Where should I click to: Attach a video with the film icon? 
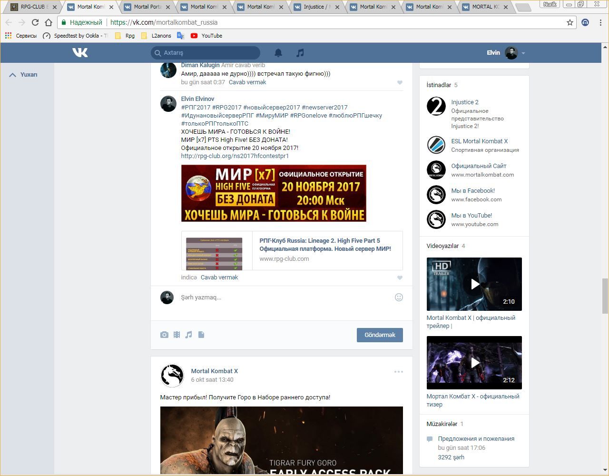[177, 335]
